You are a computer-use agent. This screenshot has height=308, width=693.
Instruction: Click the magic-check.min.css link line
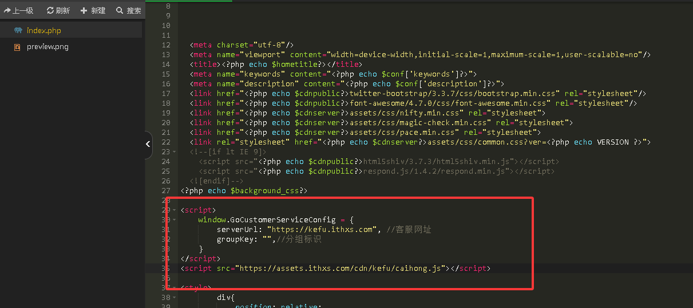382,123
